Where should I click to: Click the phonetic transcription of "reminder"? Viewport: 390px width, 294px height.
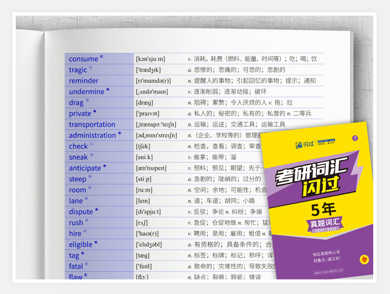tap(153, 81)
